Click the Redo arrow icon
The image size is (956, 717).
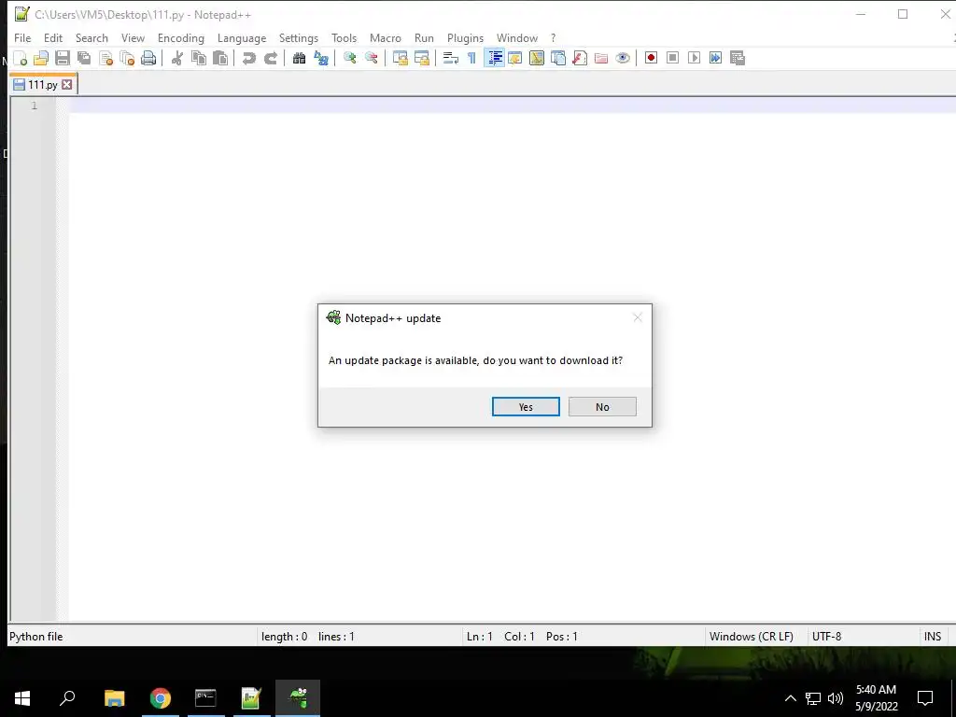click(x=271, y=58)
